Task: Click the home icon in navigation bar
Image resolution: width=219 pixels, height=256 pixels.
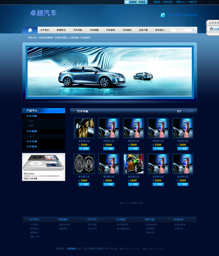Action: pos(30,30)
